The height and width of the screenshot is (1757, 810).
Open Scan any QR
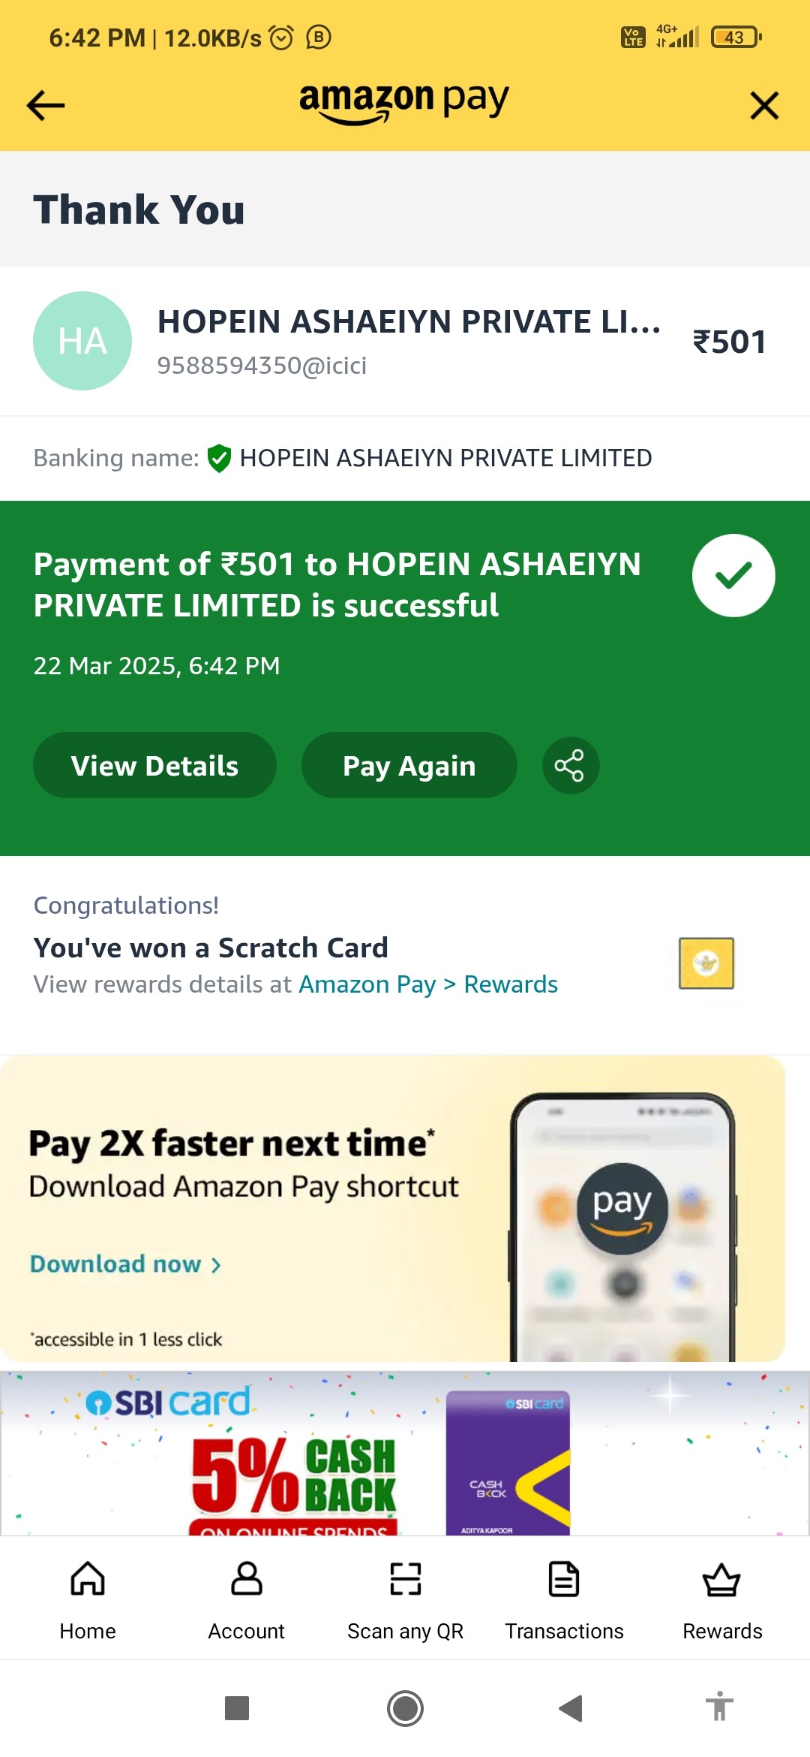pos(405,1599)
